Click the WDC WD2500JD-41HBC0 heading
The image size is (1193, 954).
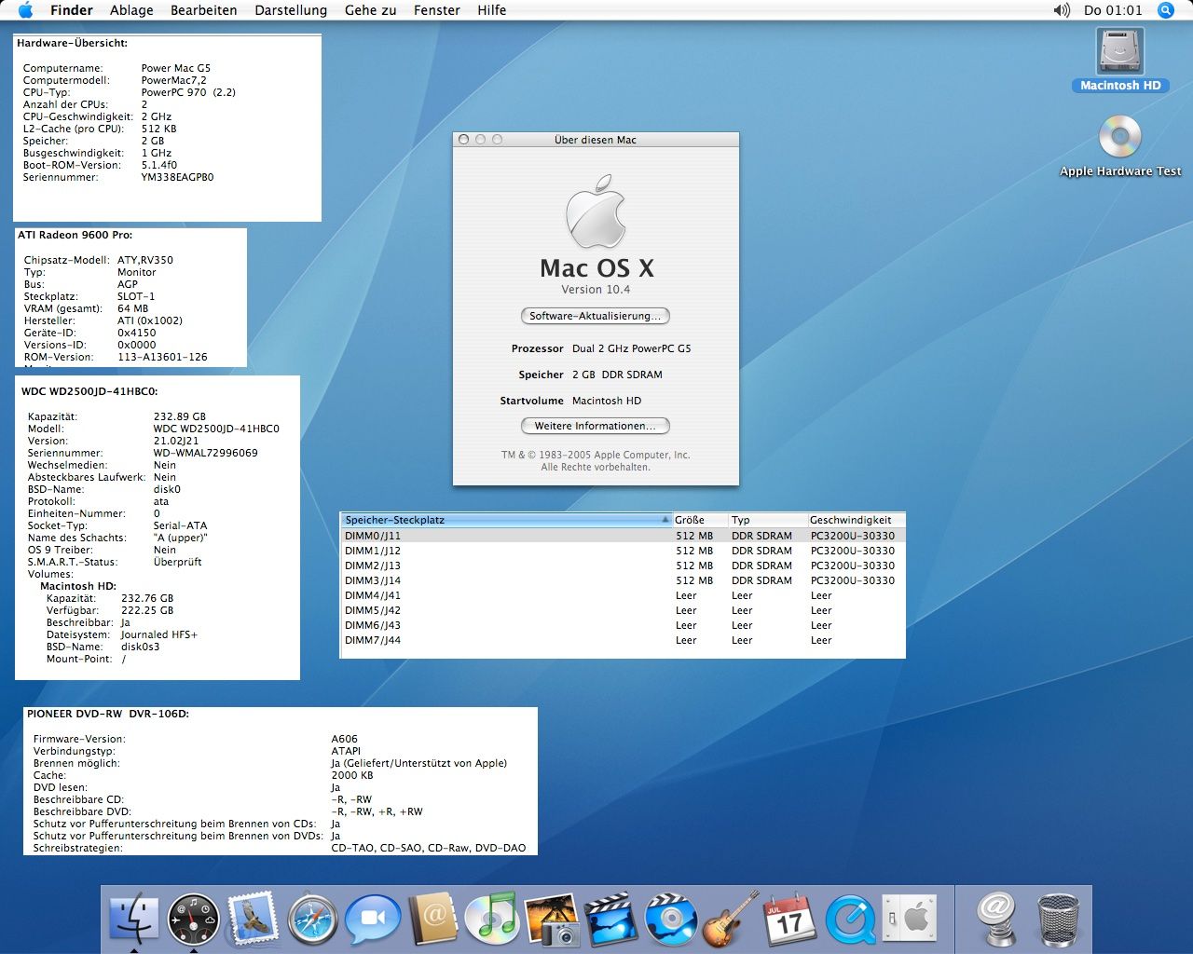pos(89,391)
